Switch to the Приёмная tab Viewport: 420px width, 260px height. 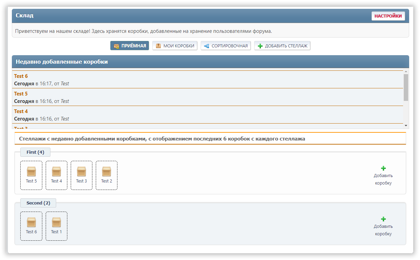pyautogui.click(x=130, y=46)
